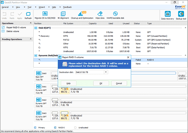This screenshot has width=188, height=133.
Task: Select the Other 16.00 MB reserved partition
Action: pos(110,44)
